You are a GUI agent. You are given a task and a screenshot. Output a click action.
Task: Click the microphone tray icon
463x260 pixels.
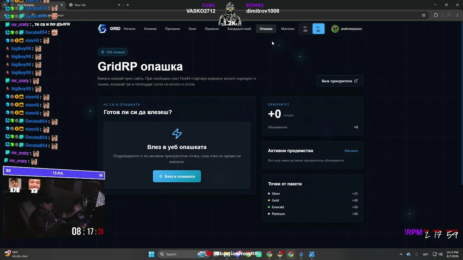point(417,254)
